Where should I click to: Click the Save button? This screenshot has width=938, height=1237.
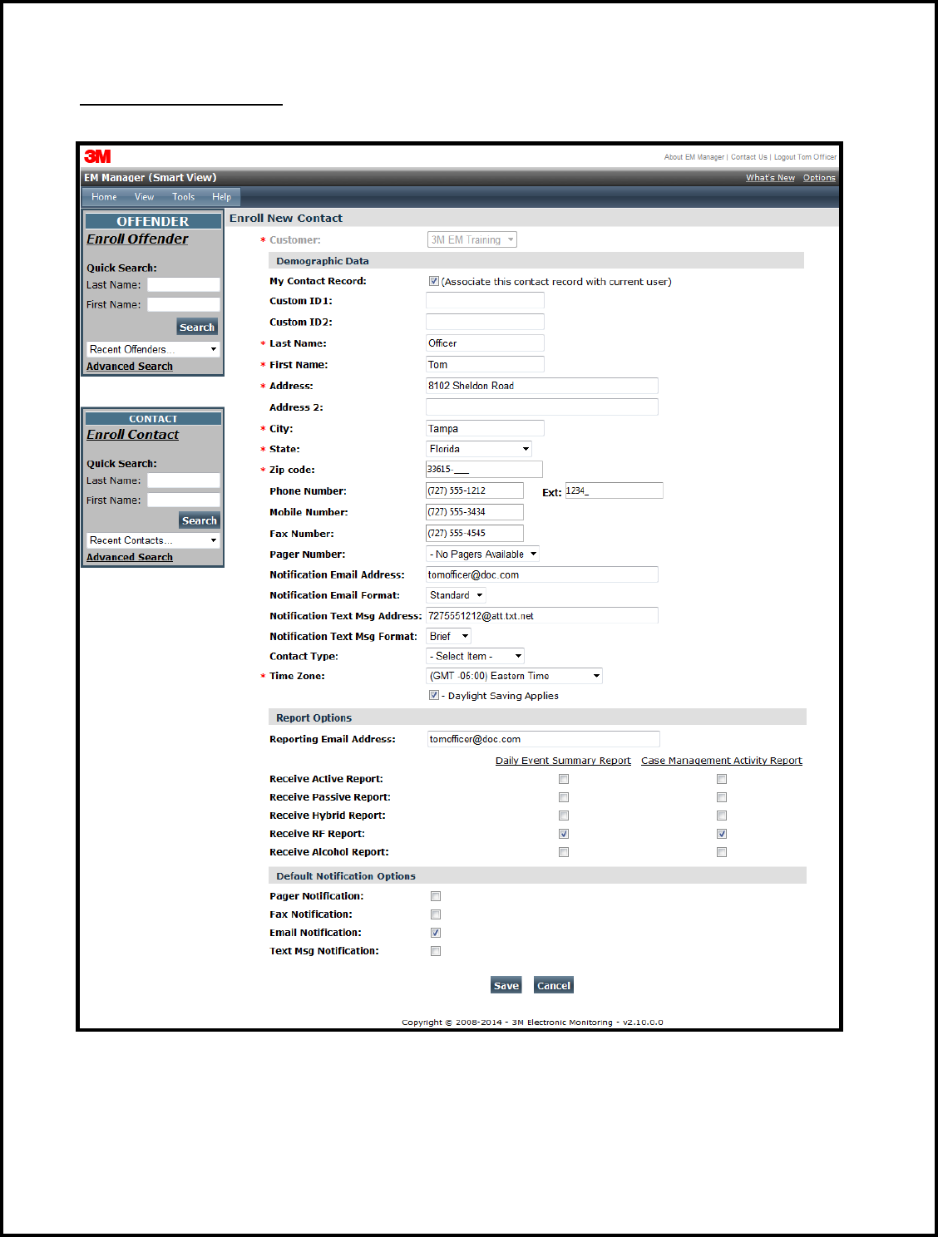(506, 985)
